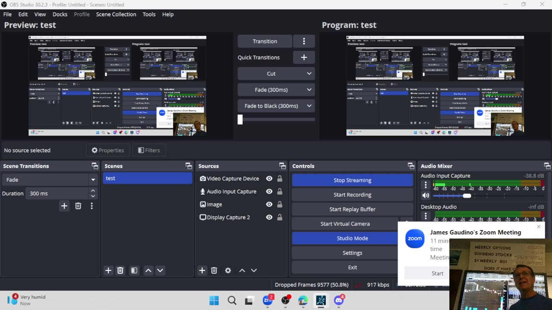The width and height of the screenshot is (552, 310).
Task: Click the Transition button
Action: 265,41
